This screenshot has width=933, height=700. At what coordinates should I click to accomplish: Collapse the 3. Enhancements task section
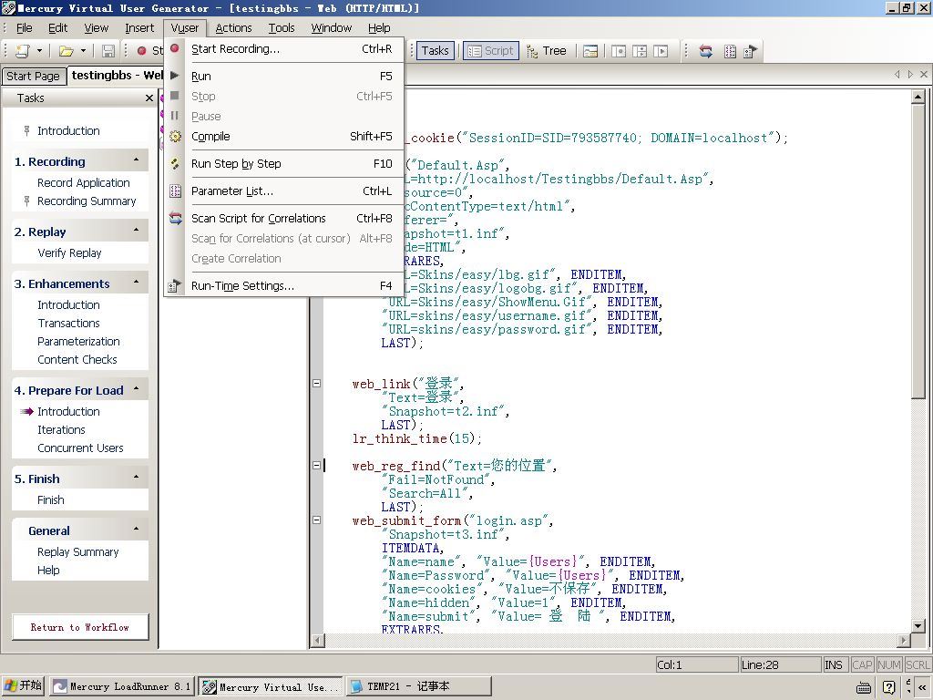136,283
